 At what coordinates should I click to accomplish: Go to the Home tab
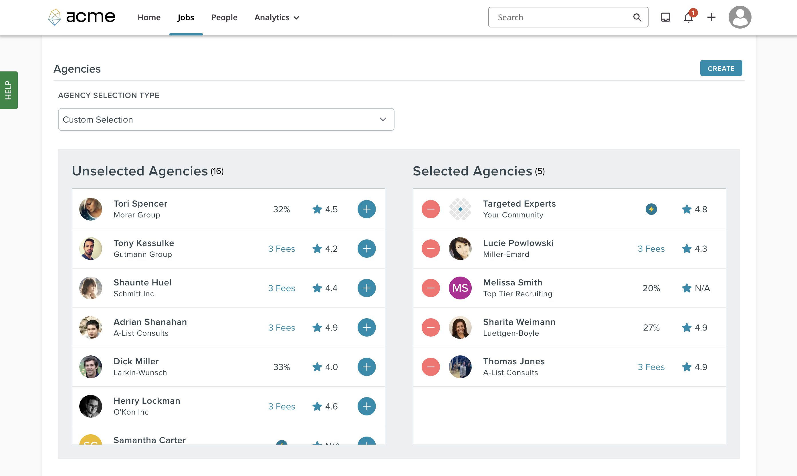click(149, 17)
